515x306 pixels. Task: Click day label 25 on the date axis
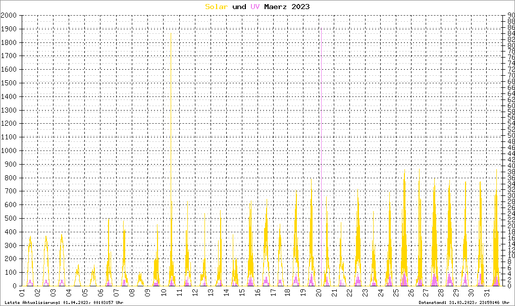tap(395, 292)
